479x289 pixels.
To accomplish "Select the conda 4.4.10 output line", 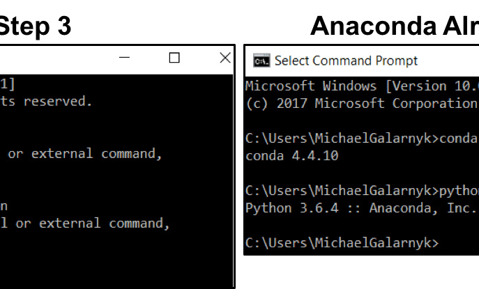I will (x=292, y=155).
